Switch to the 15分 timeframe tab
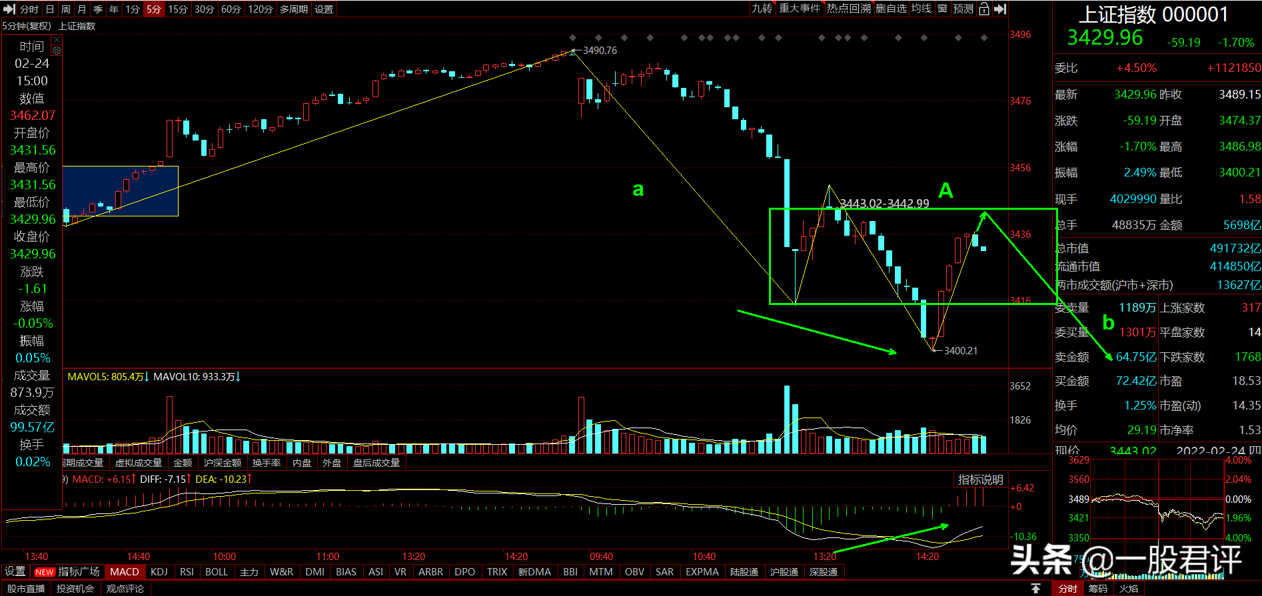Viewport: 1262px width, 596px height. point(178,9)
